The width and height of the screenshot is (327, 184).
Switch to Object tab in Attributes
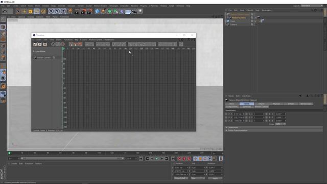tap(261, 104)
